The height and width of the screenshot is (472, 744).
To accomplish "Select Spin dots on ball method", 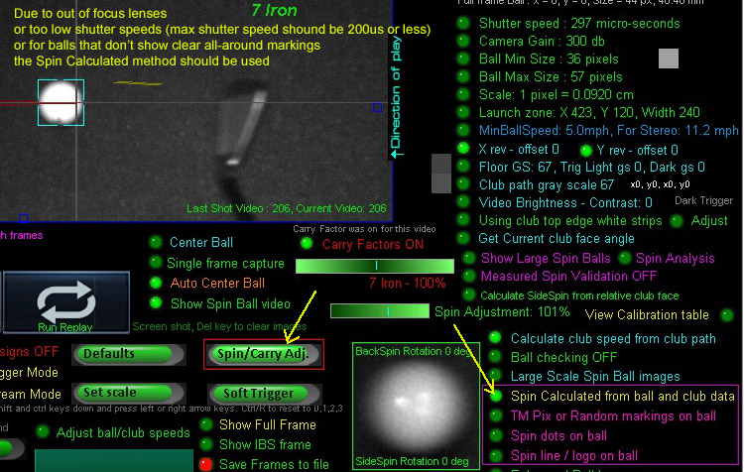I will (x=495, y=435).
